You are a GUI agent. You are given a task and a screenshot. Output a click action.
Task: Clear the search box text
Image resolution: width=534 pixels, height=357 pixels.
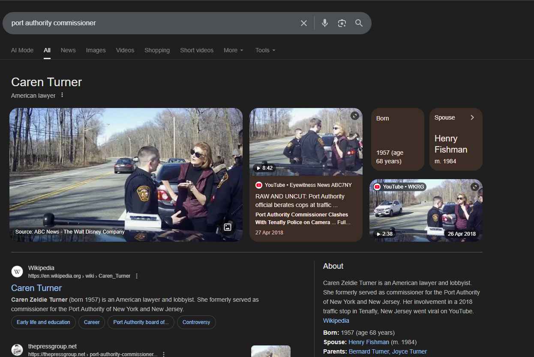click(304, 23)
